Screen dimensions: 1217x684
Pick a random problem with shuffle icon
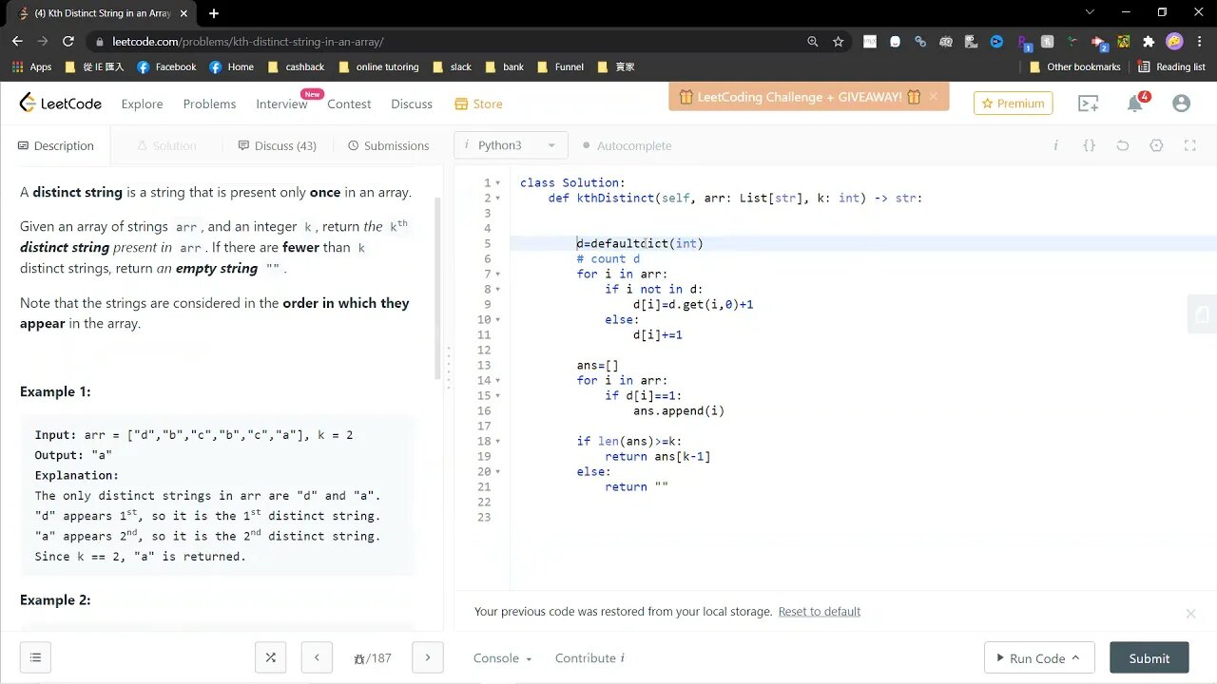(x=270, y=657)
